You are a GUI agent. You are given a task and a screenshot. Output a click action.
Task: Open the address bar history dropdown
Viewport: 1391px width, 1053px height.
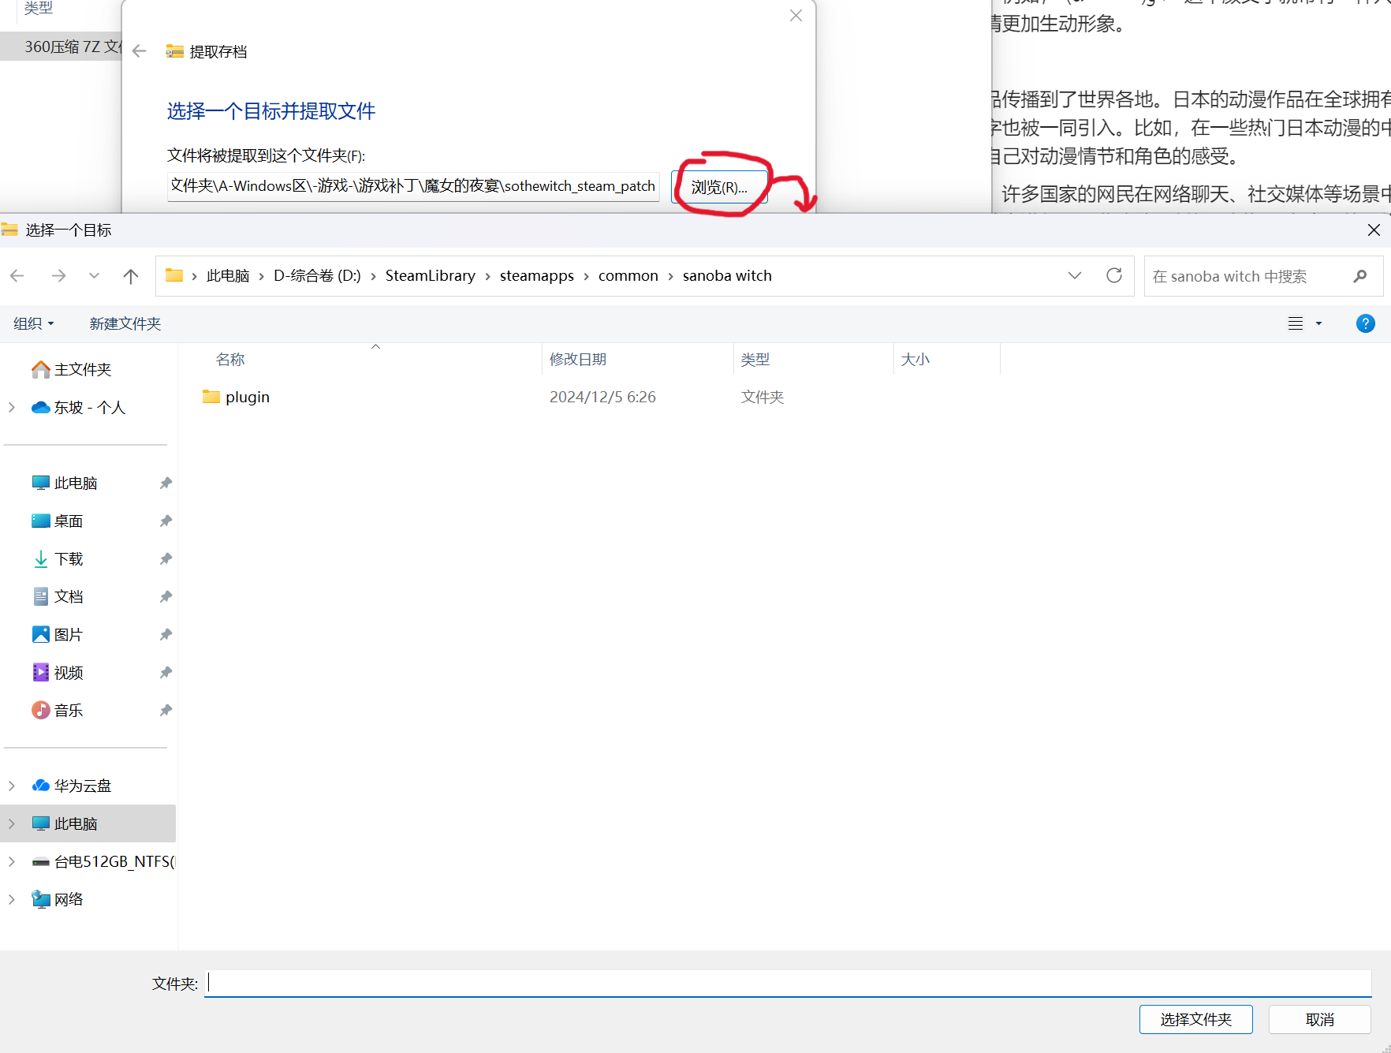pyautogui.click(x=1074, y=276)
